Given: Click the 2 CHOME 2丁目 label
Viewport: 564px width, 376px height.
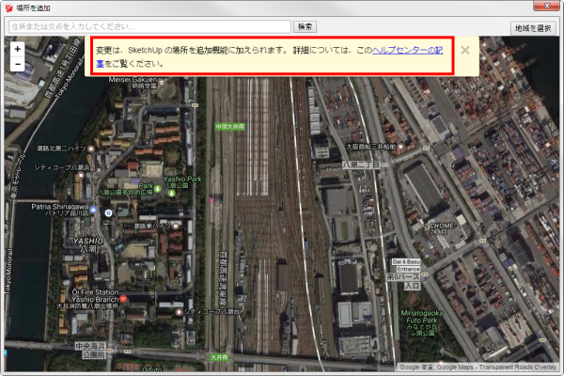Looking at the screenshot, I should 438,228.
